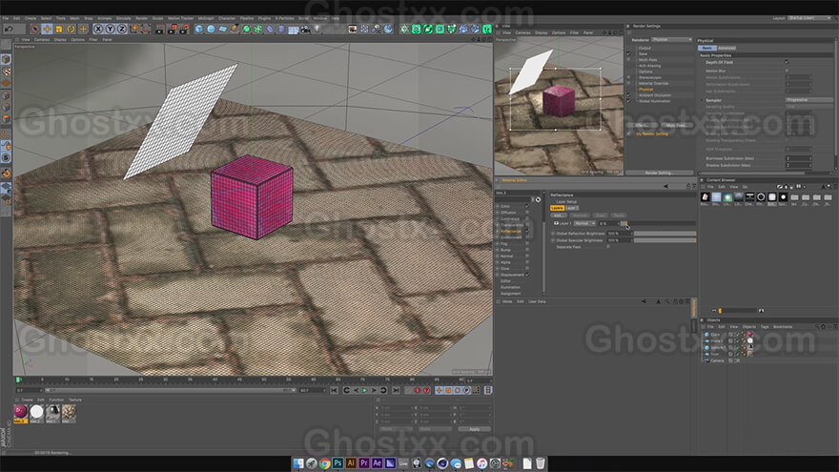Toggle the Ambient Occlusion checkbox
Screen dimensions: 839x472
click(x=628, y=94)
